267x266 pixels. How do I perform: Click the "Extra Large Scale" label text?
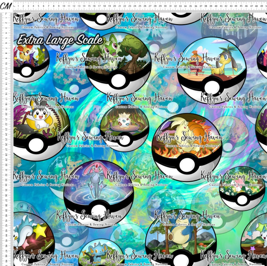click(60, 41)
